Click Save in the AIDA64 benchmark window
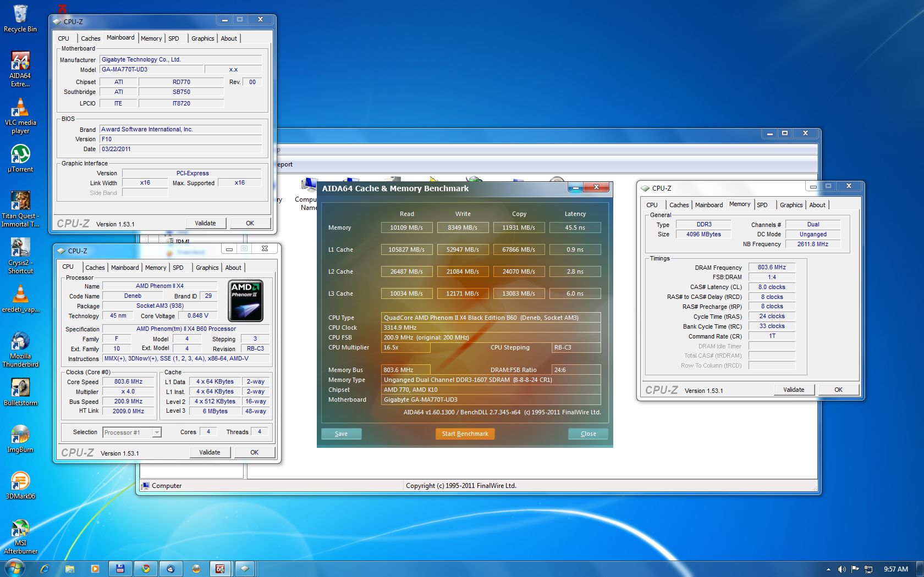This screenshot has width=924, height=577. point(341,434)
